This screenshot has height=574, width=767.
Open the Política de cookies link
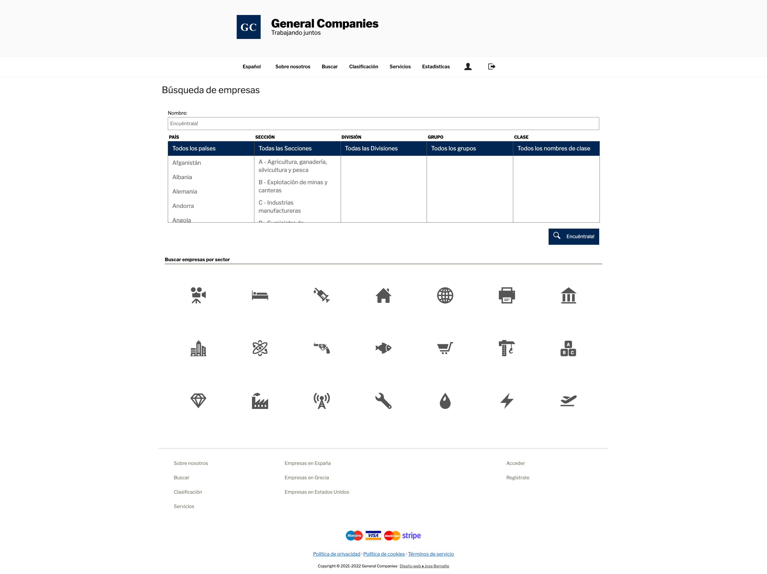pyautogui.click(x=384, y=554)
